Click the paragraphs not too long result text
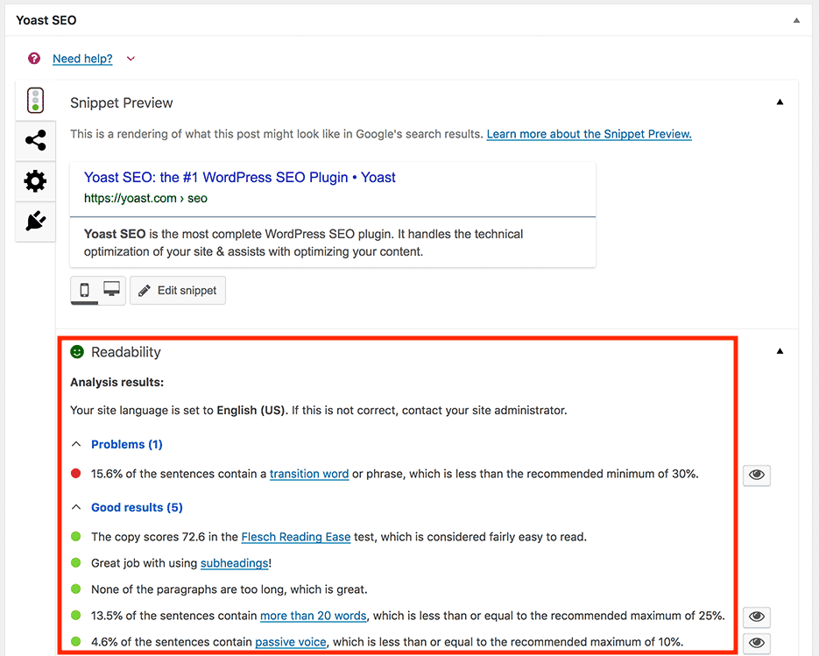819x656 pixels. [229, 589]
